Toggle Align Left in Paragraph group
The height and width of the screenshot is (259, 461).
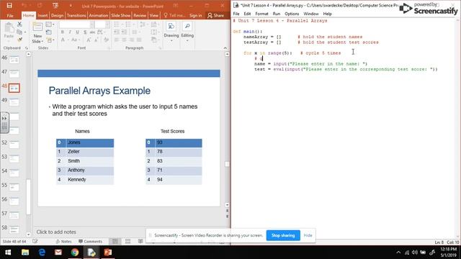coord(117,40)
